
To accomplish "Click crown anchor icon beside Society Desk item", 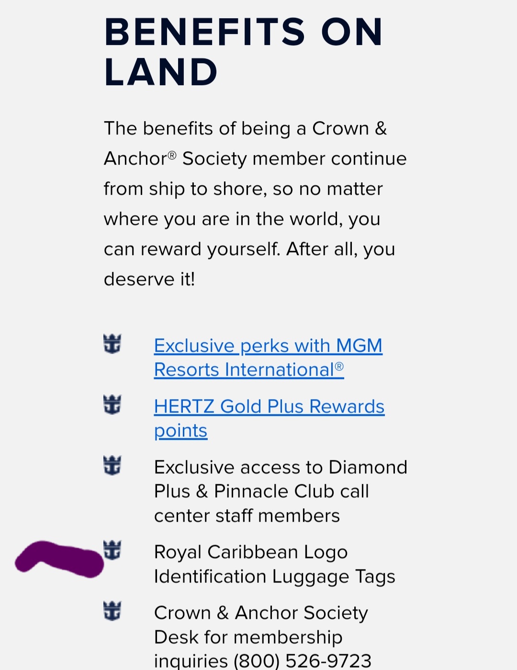I will click(112, 611).
